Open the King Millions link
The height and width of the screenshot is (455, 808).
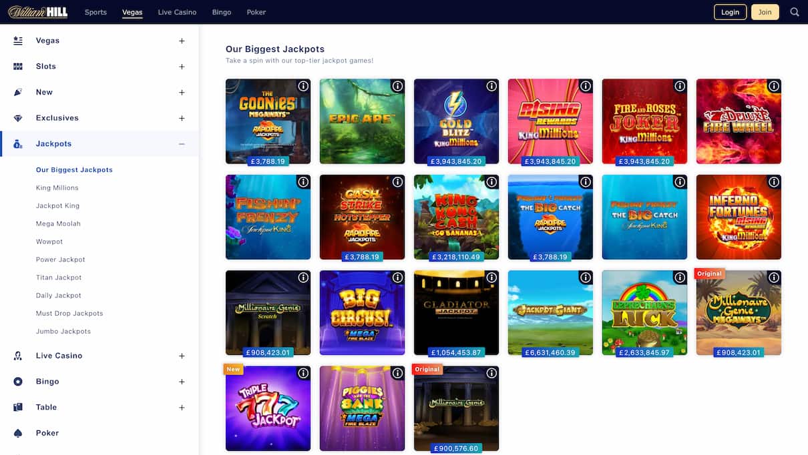point(57,188)
